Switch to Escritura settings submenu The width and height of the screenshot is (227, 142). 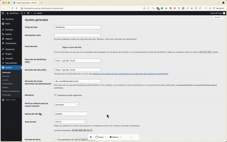(x=6, y=76)
